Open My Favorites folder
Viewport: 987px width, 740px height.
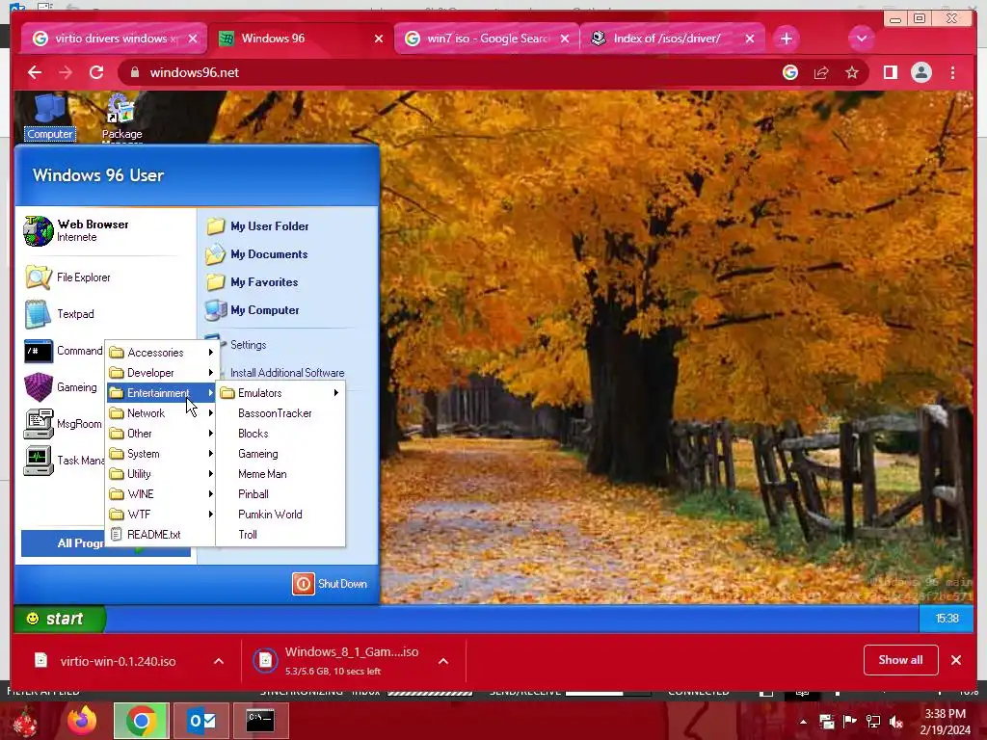[x=252, y=282]
